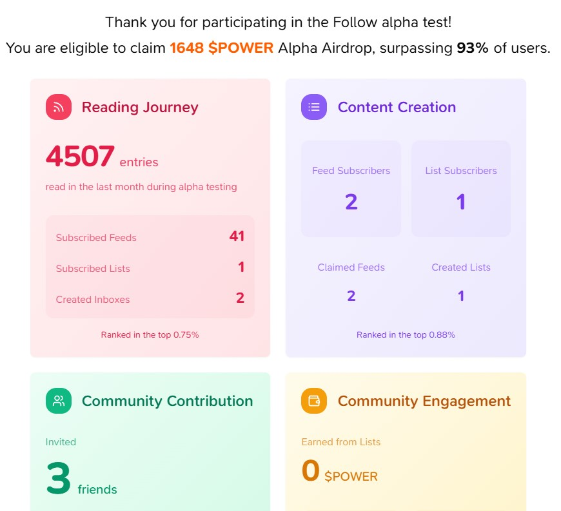
Task: Select the 1648 $POWER airdrop amount
Action: pos(221,48)
